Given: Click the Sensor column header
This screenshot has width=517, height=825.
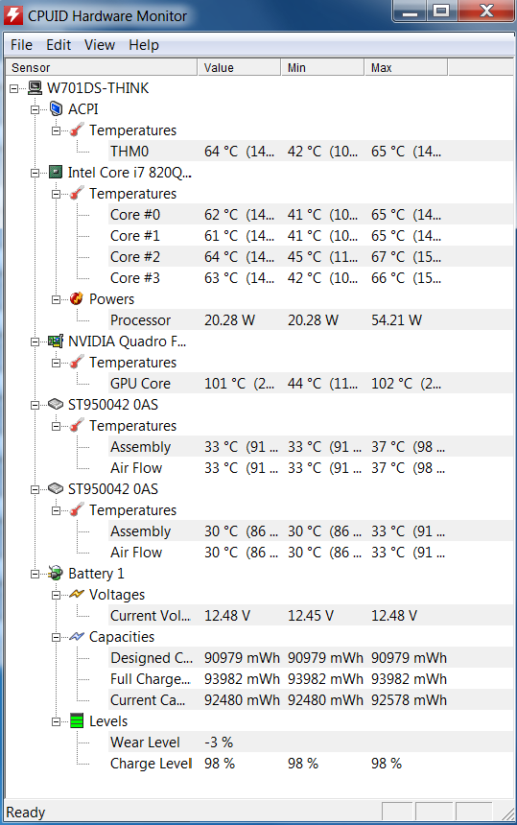Looking at the screenshot, I should tap(101, 67).
